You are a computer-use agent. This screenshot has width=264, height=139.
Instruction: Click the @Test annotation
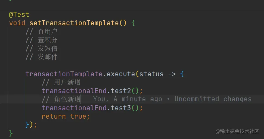tap(19, 15)
